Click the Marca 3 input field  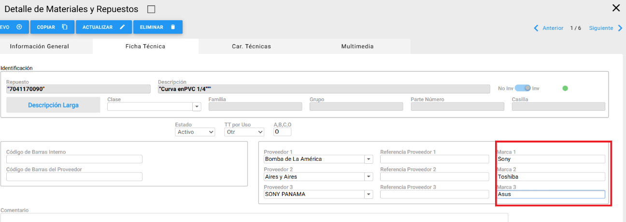(x=551, y=195)
